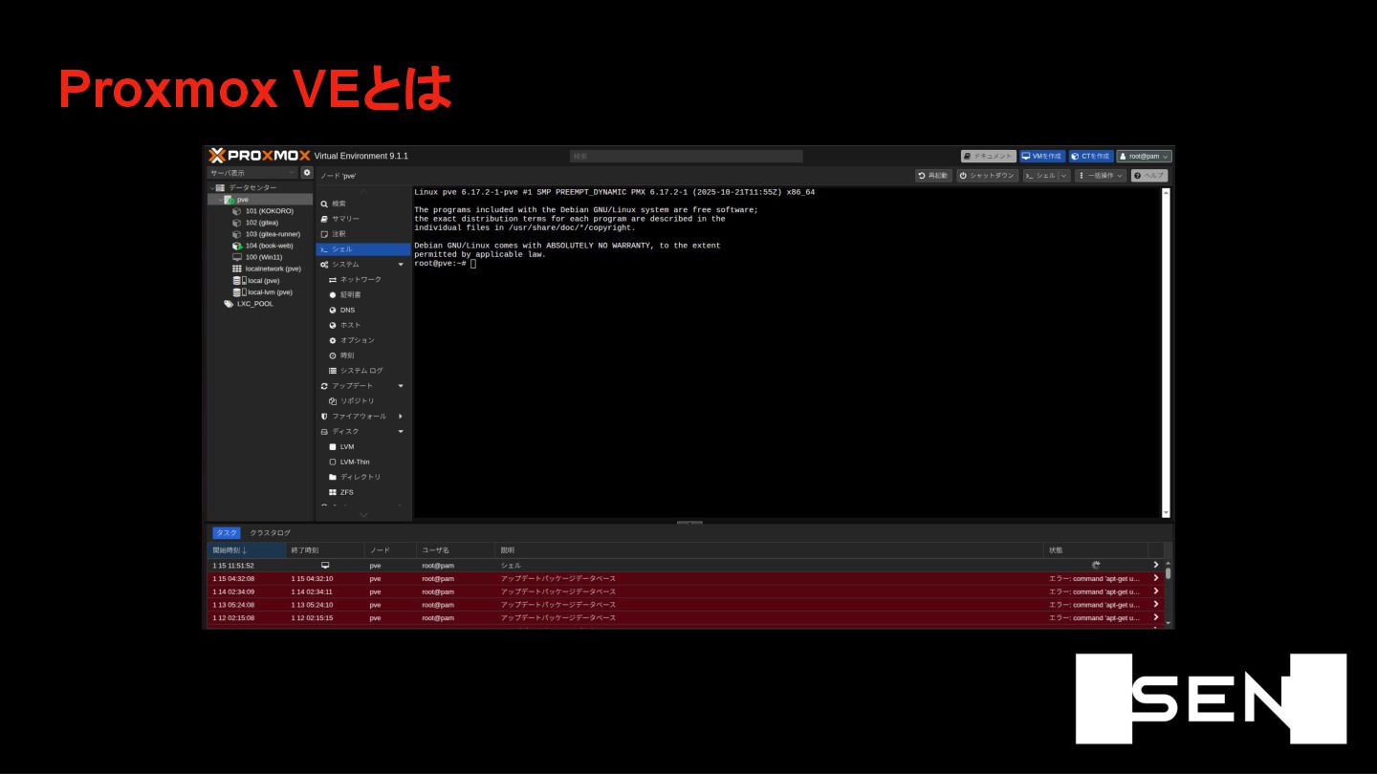Collapse the データセンター tree node
1377x774 pixels.
[212, 188]
